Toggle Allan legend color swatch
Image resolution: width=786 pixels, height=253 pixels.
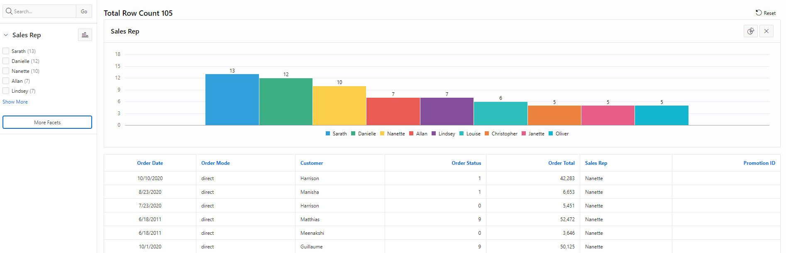(411, 133)
